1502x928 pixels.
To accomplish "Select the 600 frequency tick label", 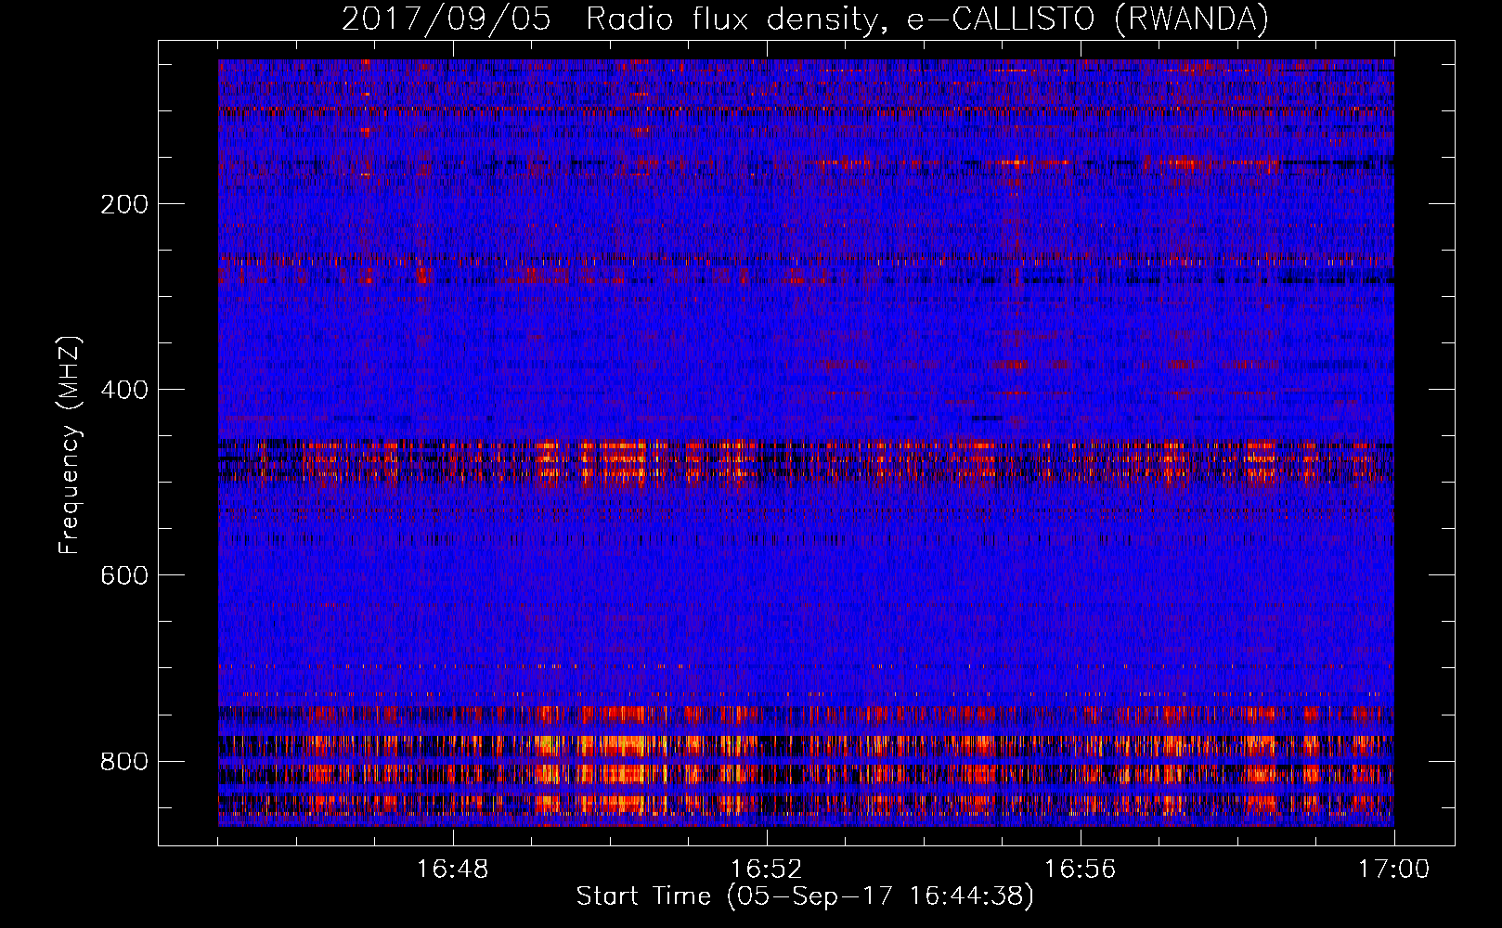I will click(x=123, y=575).
